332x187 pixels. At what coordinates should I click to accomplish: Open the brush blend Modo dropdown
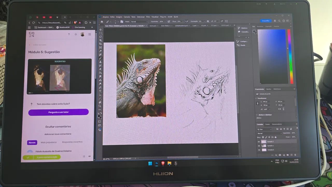[139, 22]
